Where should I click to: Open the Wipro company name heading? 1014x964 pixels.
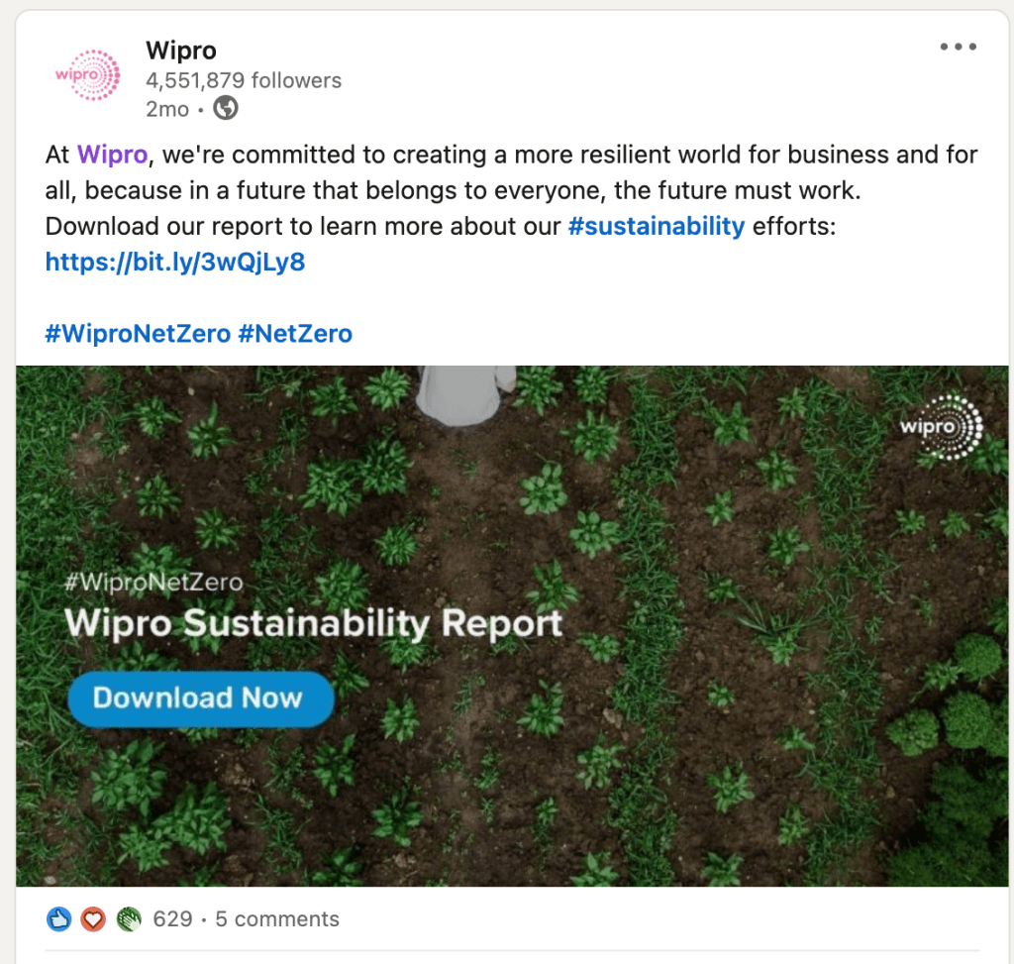click(180, 50)
